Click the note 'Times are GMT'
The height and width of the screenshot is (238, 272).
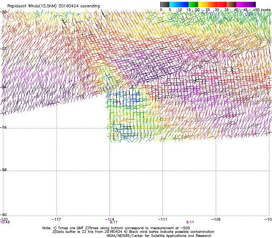(71, 228)
